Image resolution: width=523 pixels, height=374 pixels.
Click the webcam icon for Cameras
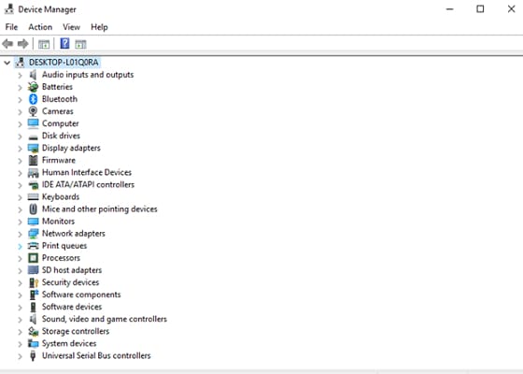(33, 111)
